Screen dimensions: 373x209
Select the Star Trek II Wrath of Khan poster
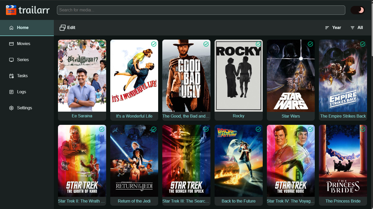[82, 161]
